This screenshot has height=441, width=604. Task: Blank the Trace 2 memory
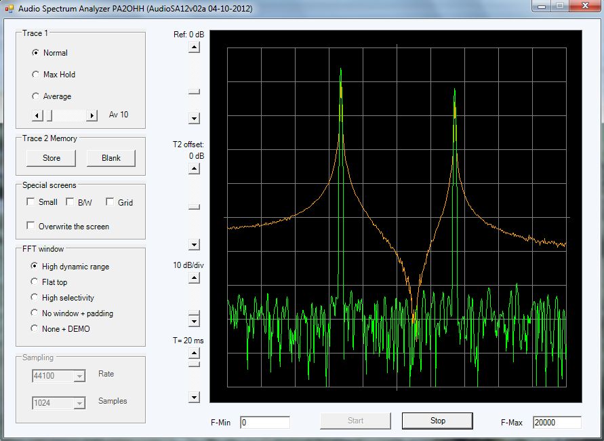[110, 158]
